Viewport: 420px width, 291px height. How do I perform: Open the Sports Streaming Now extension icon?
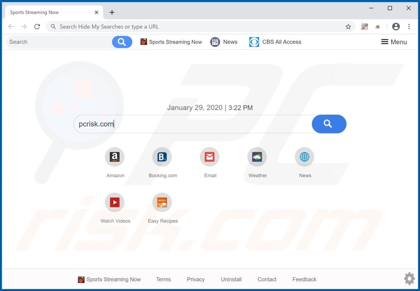point(365,27)
